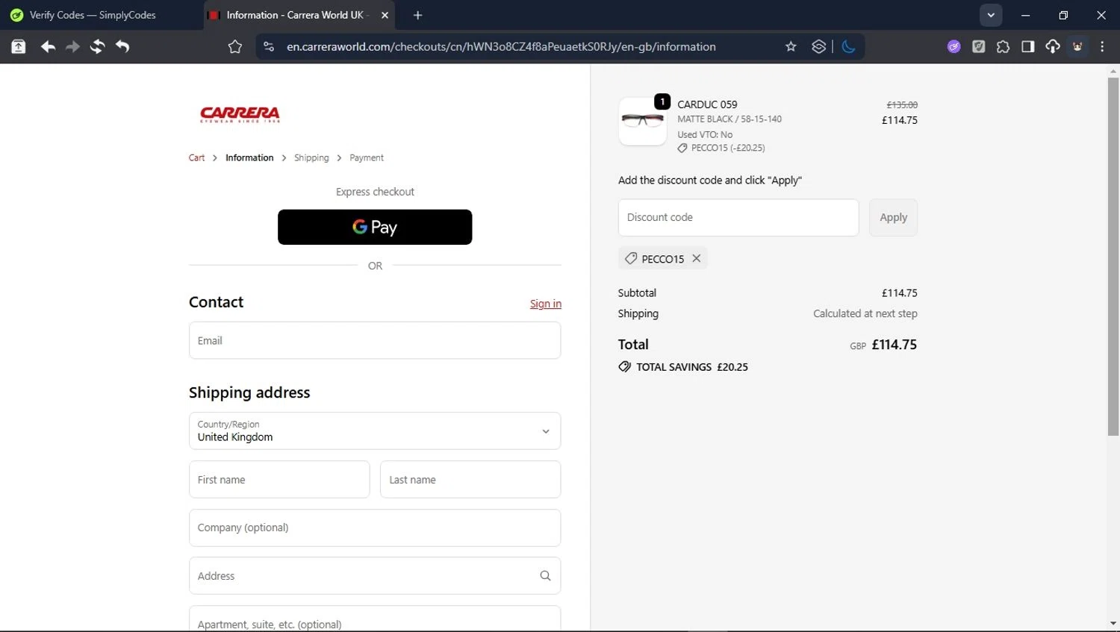Click the profile avatar icon
The height and width of the screenshot is (632, 1120).
tap(1077, 47)
